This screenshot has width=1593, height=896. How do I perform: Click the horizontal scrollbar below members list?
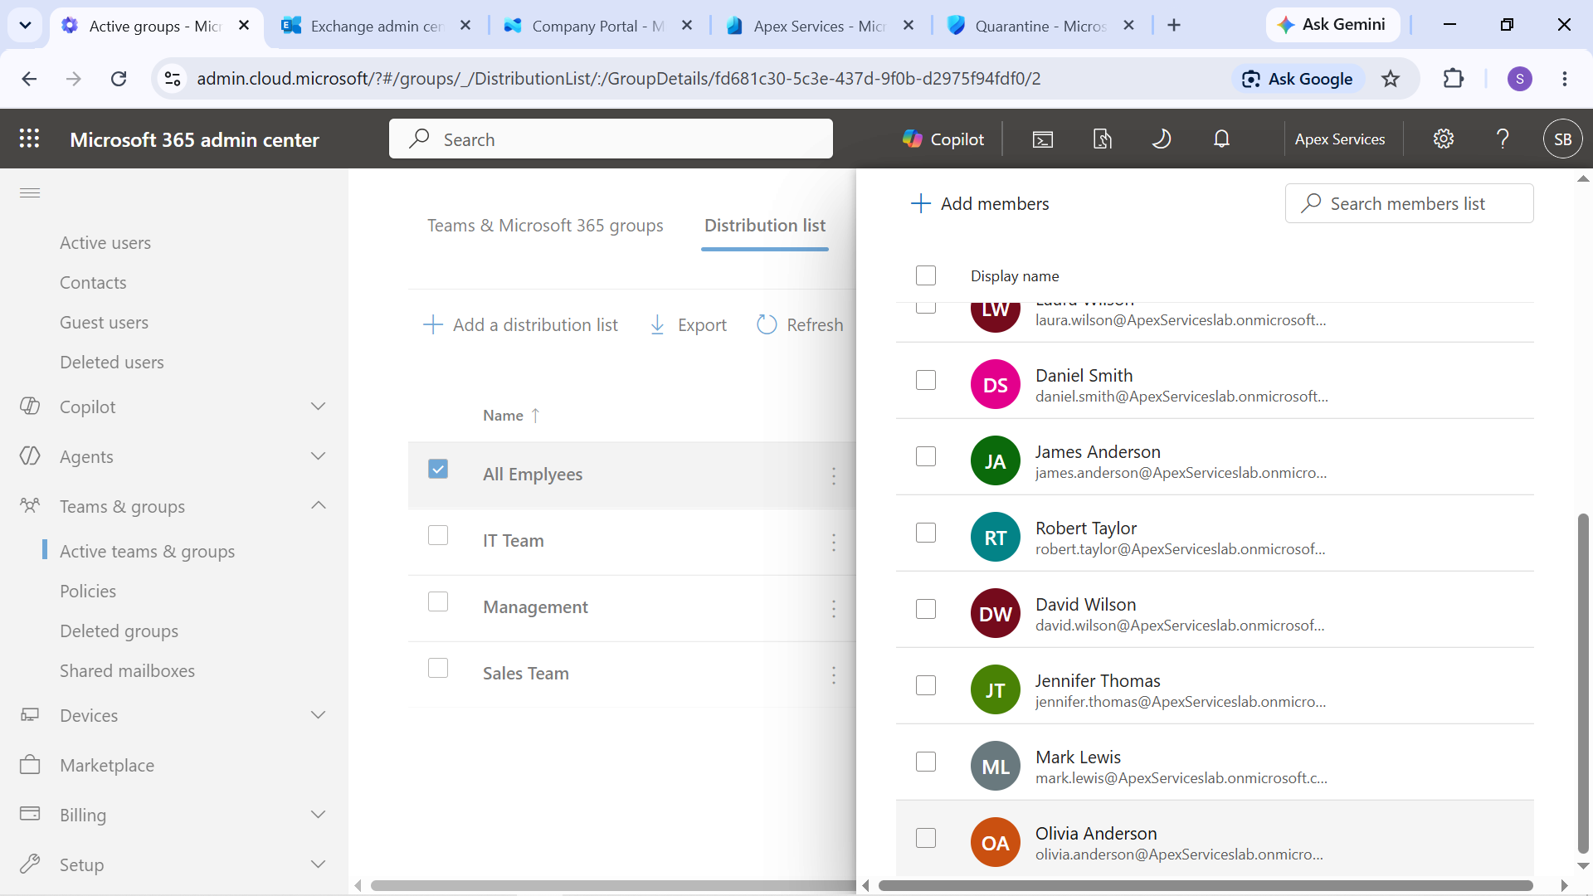[1205, 885]
